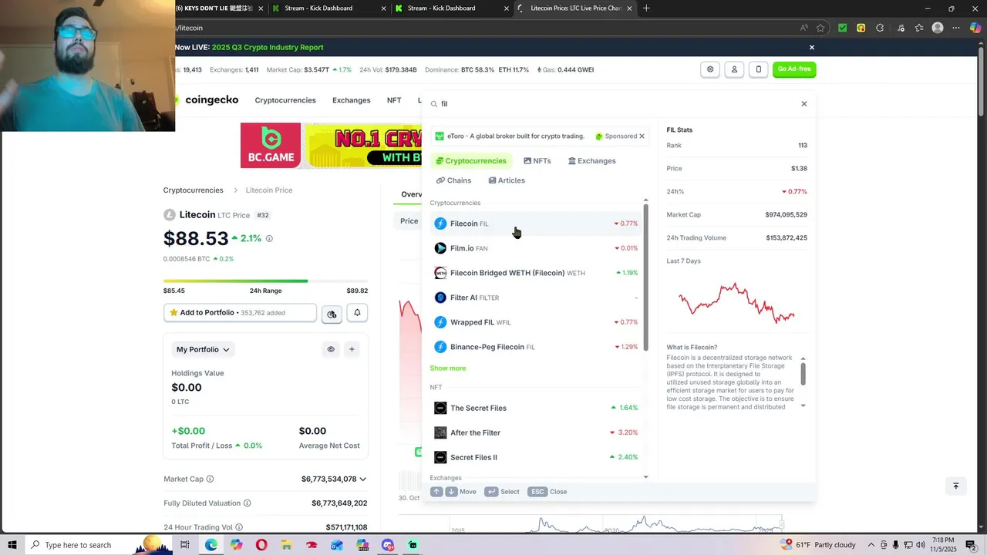Click the icon button next to Add to Portfolio
987x555 pixels.
tap(332, 314)
